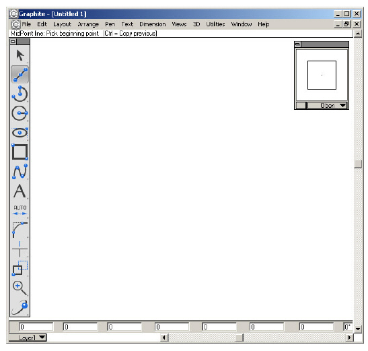Open the Oben view dropdown

tap(327, 106)
